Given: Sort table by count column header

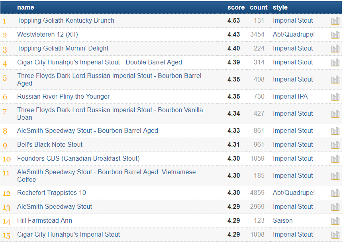Looking at the screenshot, I should tap(259, 8).
